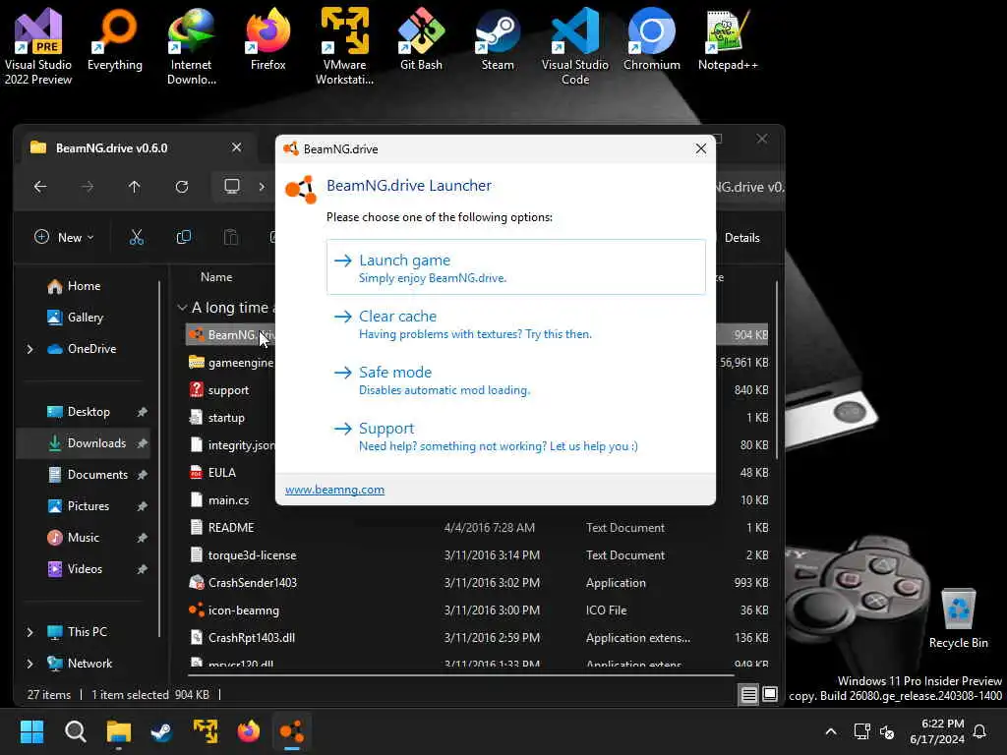
Task: Select the main.cs file
Action: point(231,500)
